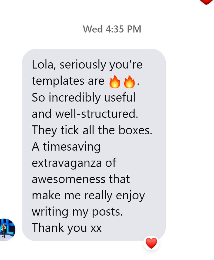The width and height of the screenshot is (214, 260).
Task: Click the make me really enjoy line
Action: click(x=88, y=196)
